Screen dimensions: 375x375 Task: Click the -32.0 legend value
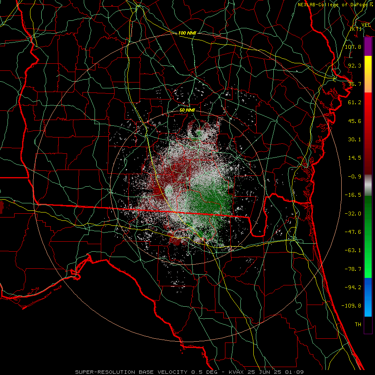353,214
